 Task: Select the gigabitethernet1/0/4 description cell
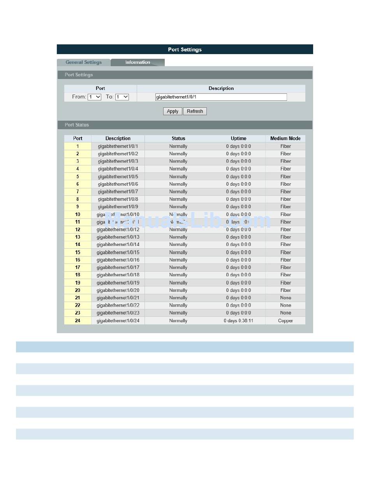coord(118,169)
